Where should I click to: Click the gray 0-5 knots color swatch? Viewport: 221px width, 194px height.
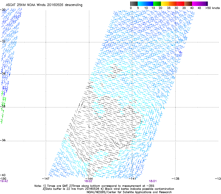(x=134, y=4)
